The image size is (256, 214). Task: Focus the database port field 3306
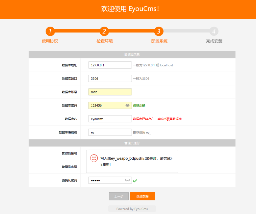pyautogui.click(x=110, y=78)
